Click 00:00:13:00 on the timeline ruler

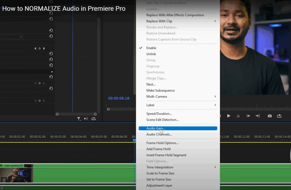click(262, 137)
